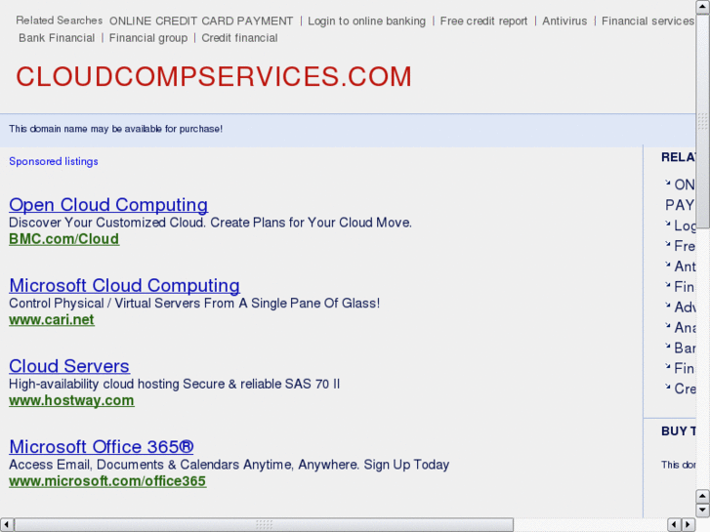This screenshot has height=532, width=710.
Task: Click the vertical scrollbar thumb
Action: point(703,121)
